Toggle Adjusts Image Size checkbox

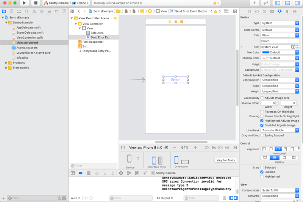point(262,98)
